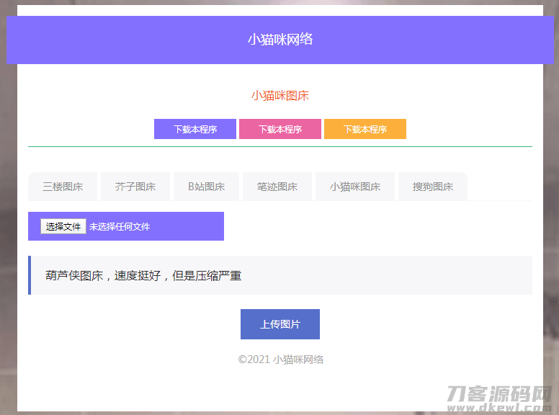Click the 上传图片 upload button

point(280,324)
